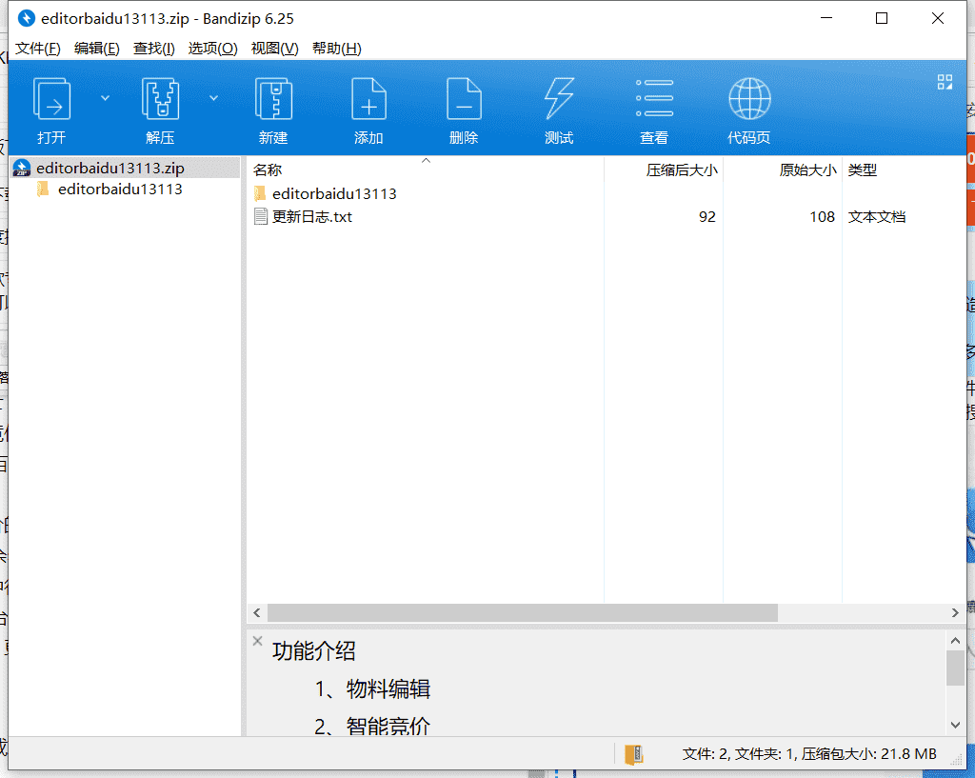Click the toolbar layout grid icon
Image resolution: width=975 pixels, height=778 pixels.
945,82
